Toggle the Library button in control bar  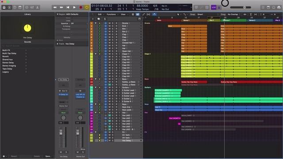pos(4,8)
